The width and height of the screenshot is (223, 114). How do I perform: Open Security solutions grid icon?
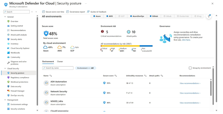[8, 109]
